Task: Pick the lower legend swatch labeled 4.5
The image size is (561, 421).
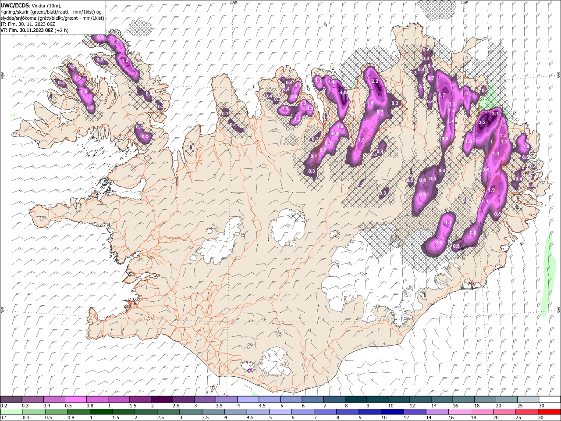Action: point(258,412)
